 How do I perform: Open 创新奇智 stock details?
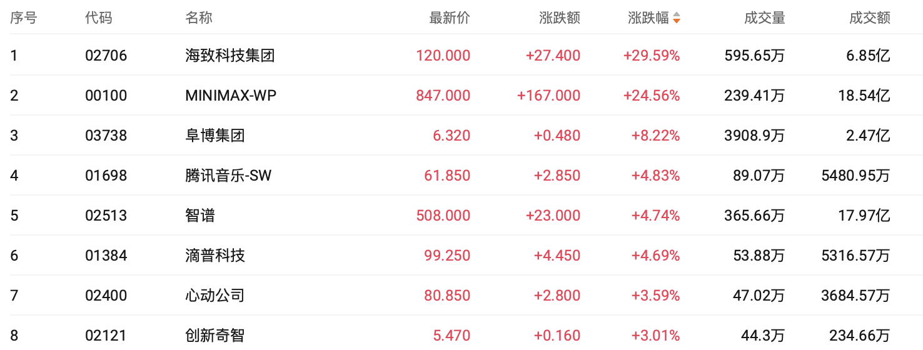tap(215, 336)
